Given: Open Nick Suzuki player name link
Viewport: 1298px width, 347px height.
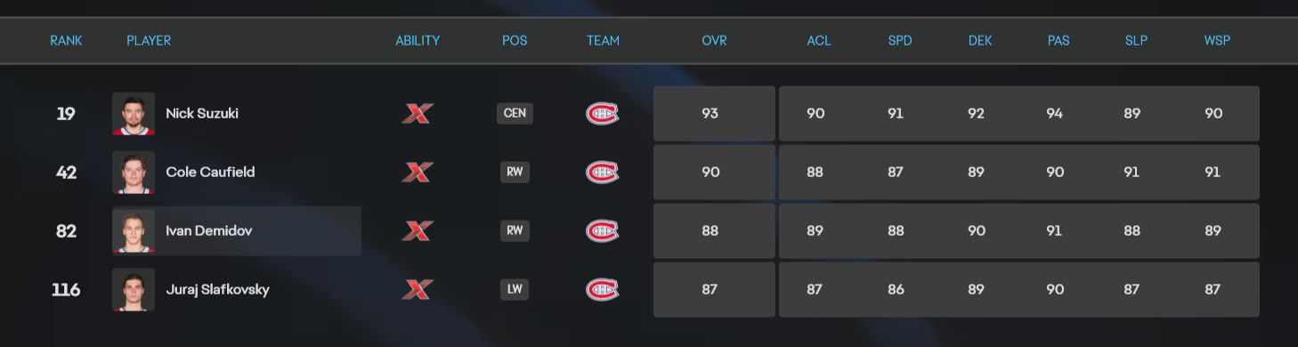Looking at the screenshot, I should pos(202,113).
